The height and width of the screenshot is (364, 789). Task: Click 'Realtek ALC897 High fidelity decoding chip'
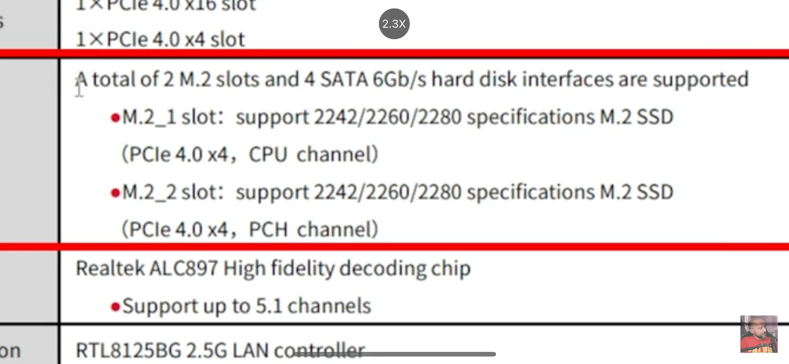pos(273,269)
